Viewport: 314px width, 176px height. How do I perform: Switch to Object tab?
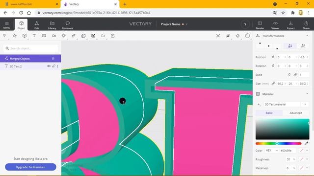click(x=21, y=25)
